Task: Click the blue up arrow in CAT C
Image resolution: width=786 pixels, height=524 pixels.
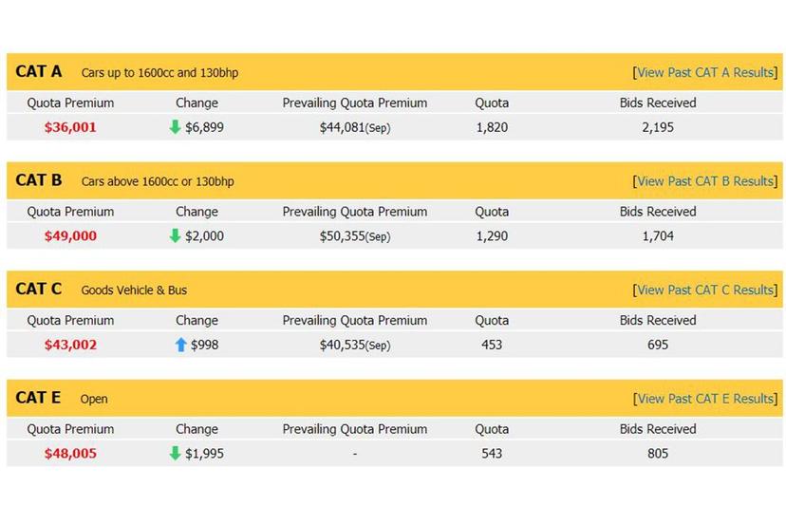Action: pyautogui.click(x=181, y=345)
